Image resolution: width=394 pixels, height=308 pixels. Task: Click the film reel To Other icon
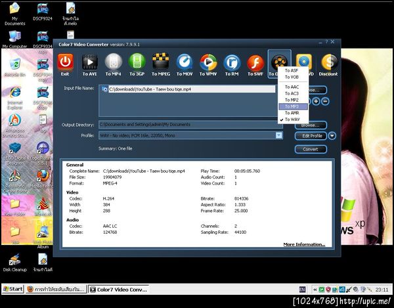point(279,62)
